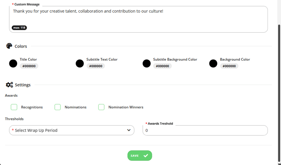Image resolution: width=281 pixels, height=165 pixels.
Task: Focus the Awards Treshold input field
Action: click(x=205, y=130)
